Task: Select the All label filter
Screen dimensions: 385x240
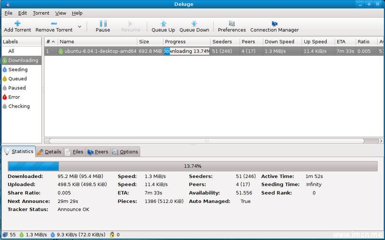Action: (x=22, y=51)
